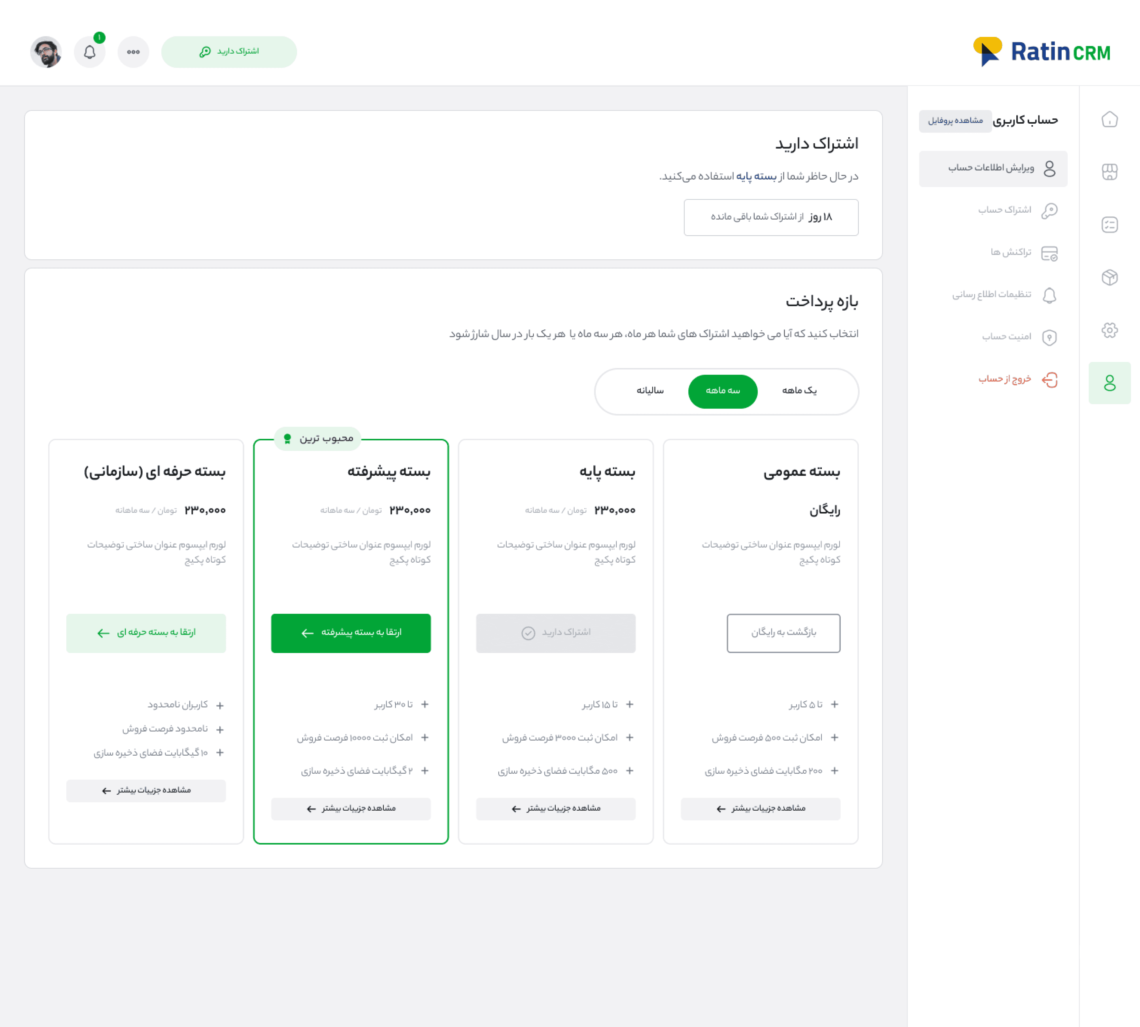Expand plus next to ۵۰۰ مگابایت فضای ذخیره سازی
This screenshot has width=1140, height=1027.
[x=630, y=770]
